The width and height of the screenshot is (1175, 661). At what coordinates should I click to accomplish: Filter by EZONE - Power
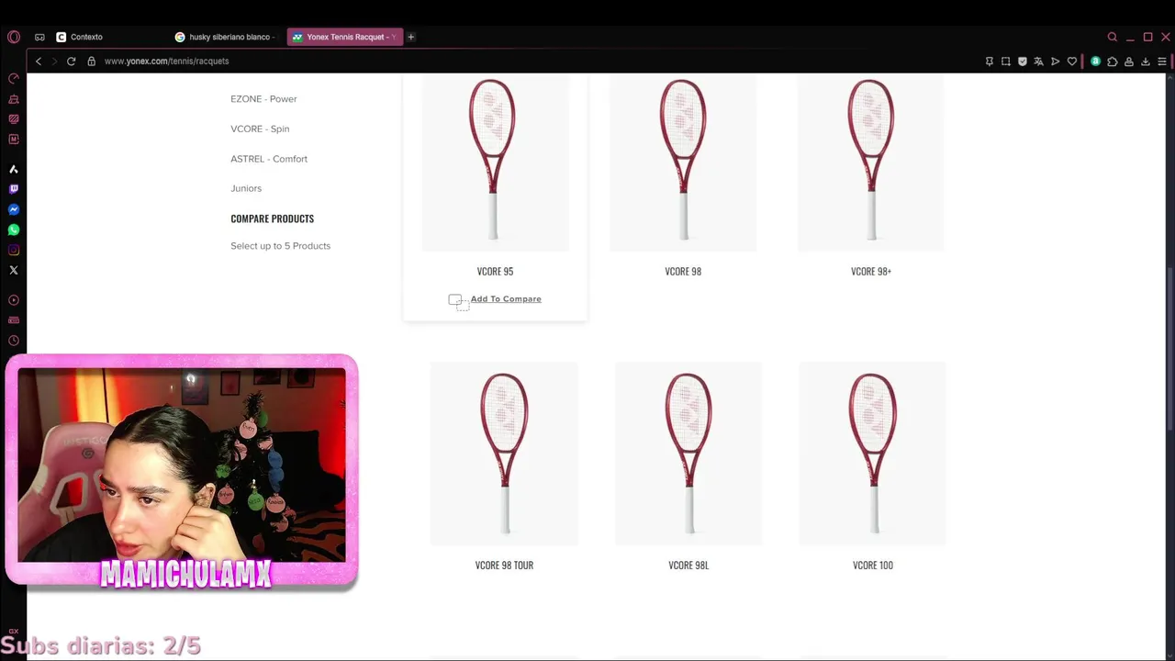tap(263, 99)
